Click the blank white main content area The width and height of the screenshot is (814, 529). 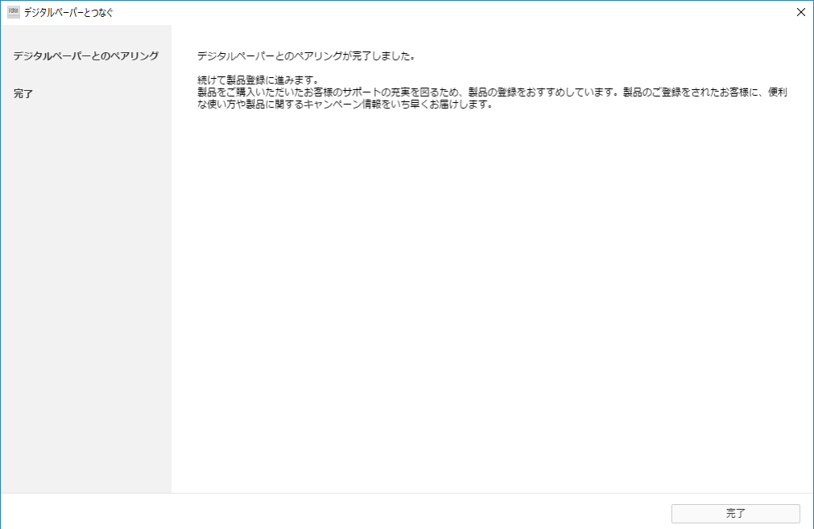click(x=491, y=306)
